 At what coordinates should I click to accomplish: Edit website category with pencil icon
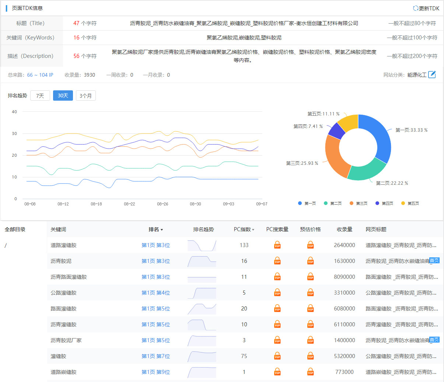(432, 74)
